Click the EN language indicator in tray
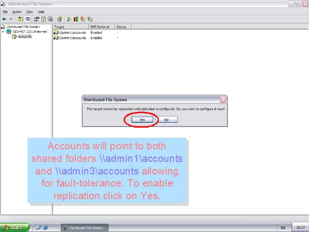309x232 pixels. (x=283, y=228)
